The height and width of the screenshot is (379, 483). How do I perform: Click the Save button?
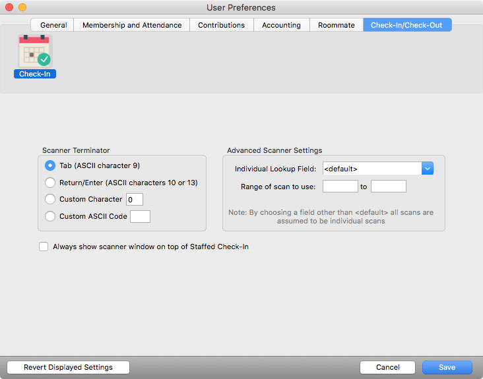[447, 367]
